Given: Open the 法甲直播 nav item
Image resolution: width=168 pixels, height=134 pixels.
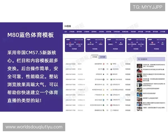Looking at the screenshot, I should click(163, 32).
